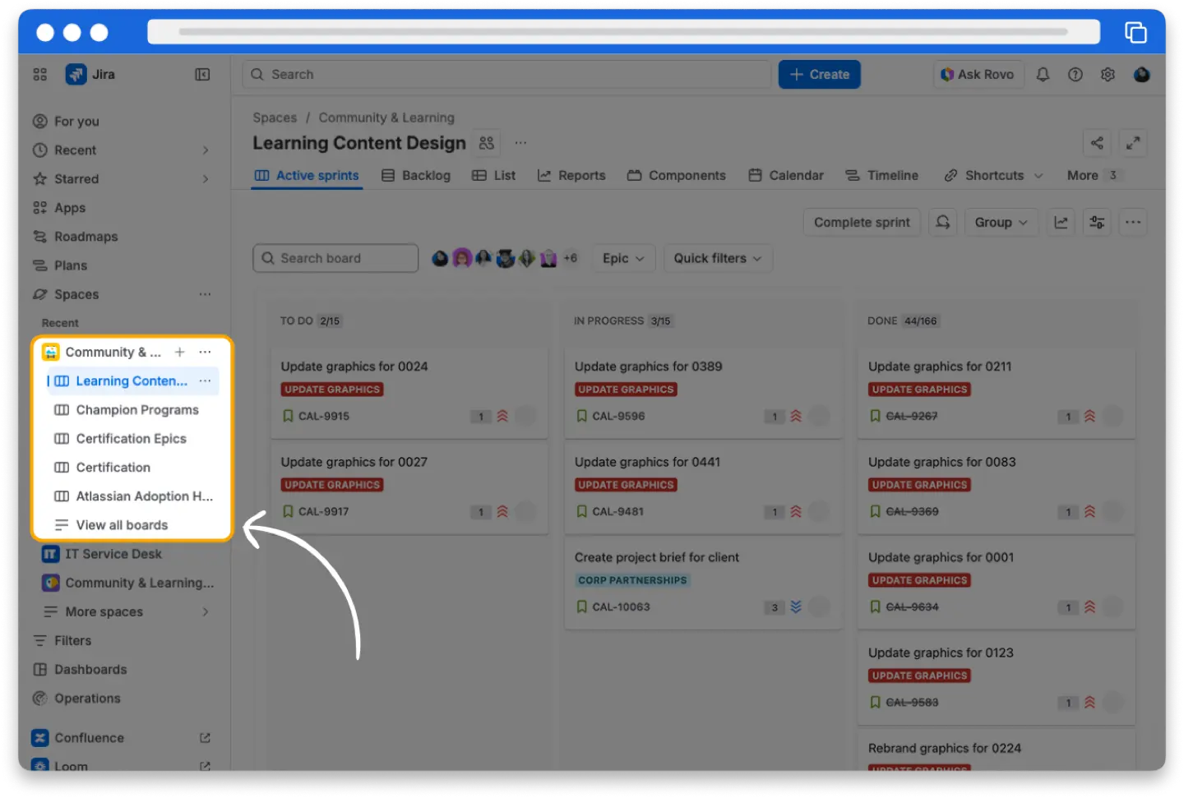Open board more options ellipsis
This screenshot has width=1184, height=798.
coord(1133,223)
